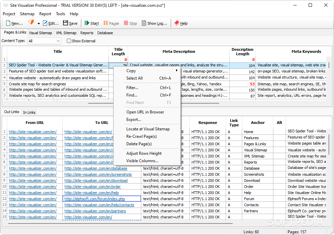Choose Find... in context menu
Screen dimensions: 334x235
point(147,95)
